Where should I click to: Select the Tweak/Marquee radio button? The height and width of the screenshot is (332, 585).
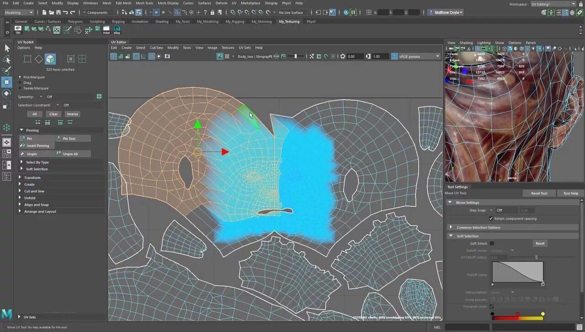click(20, 88)
